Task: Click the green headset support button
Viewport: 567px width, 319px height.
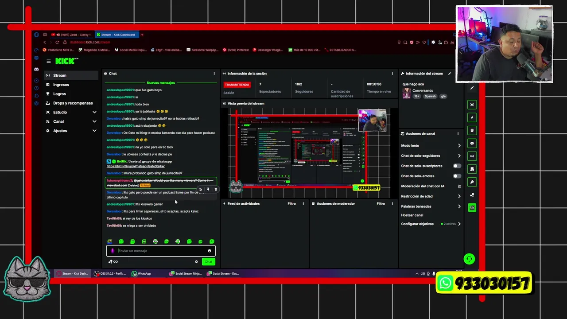Action: (469, 259)
